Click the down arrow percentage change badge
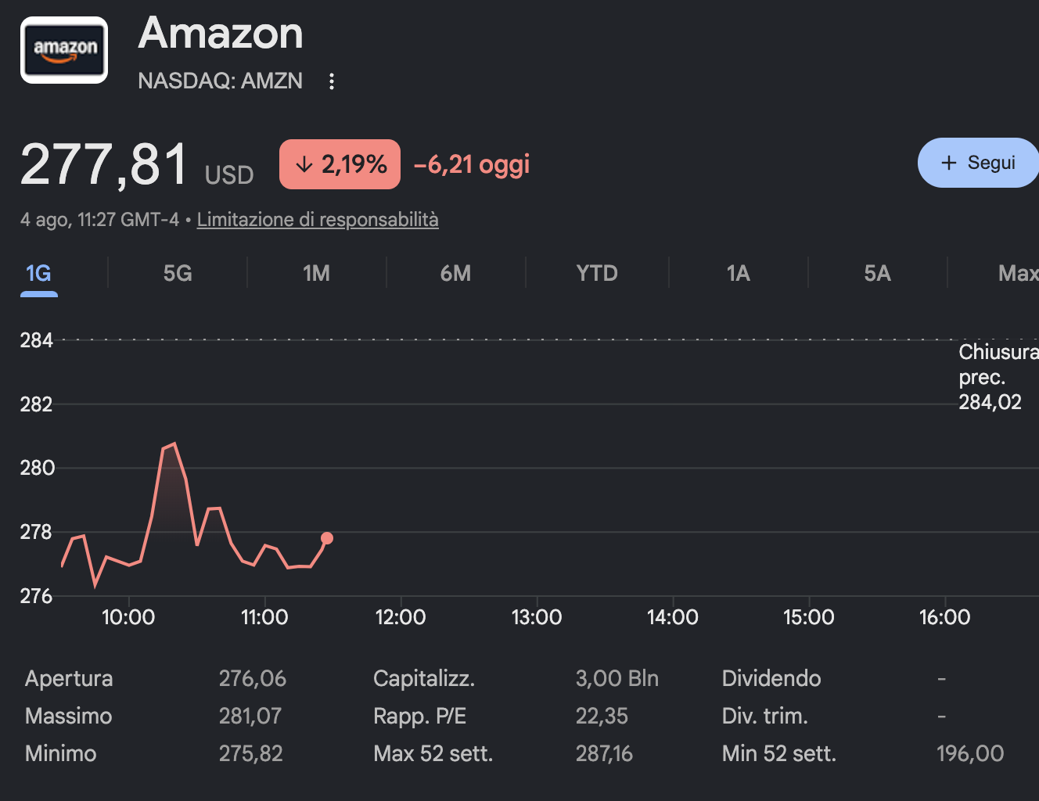1039x801 pixels. [x=340, y=164]
